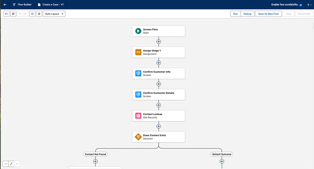The width and height of the screenshot is (314, 169).
Task: Click the select elements copy icon
Action: click(x=13, y=14)
